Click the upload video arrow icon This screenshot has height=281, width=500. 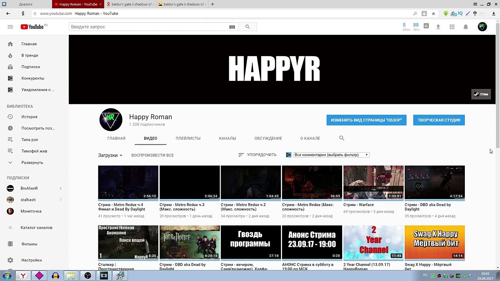pyautogui.click(x=438, y=27)
